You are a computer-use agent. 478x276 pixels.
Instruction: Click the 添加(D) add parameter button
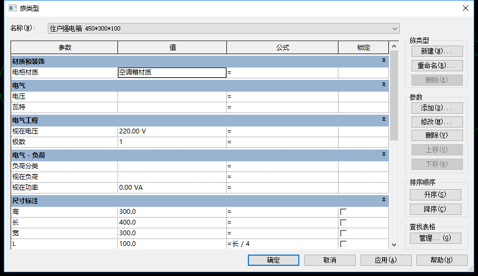[x=437, y=108]
